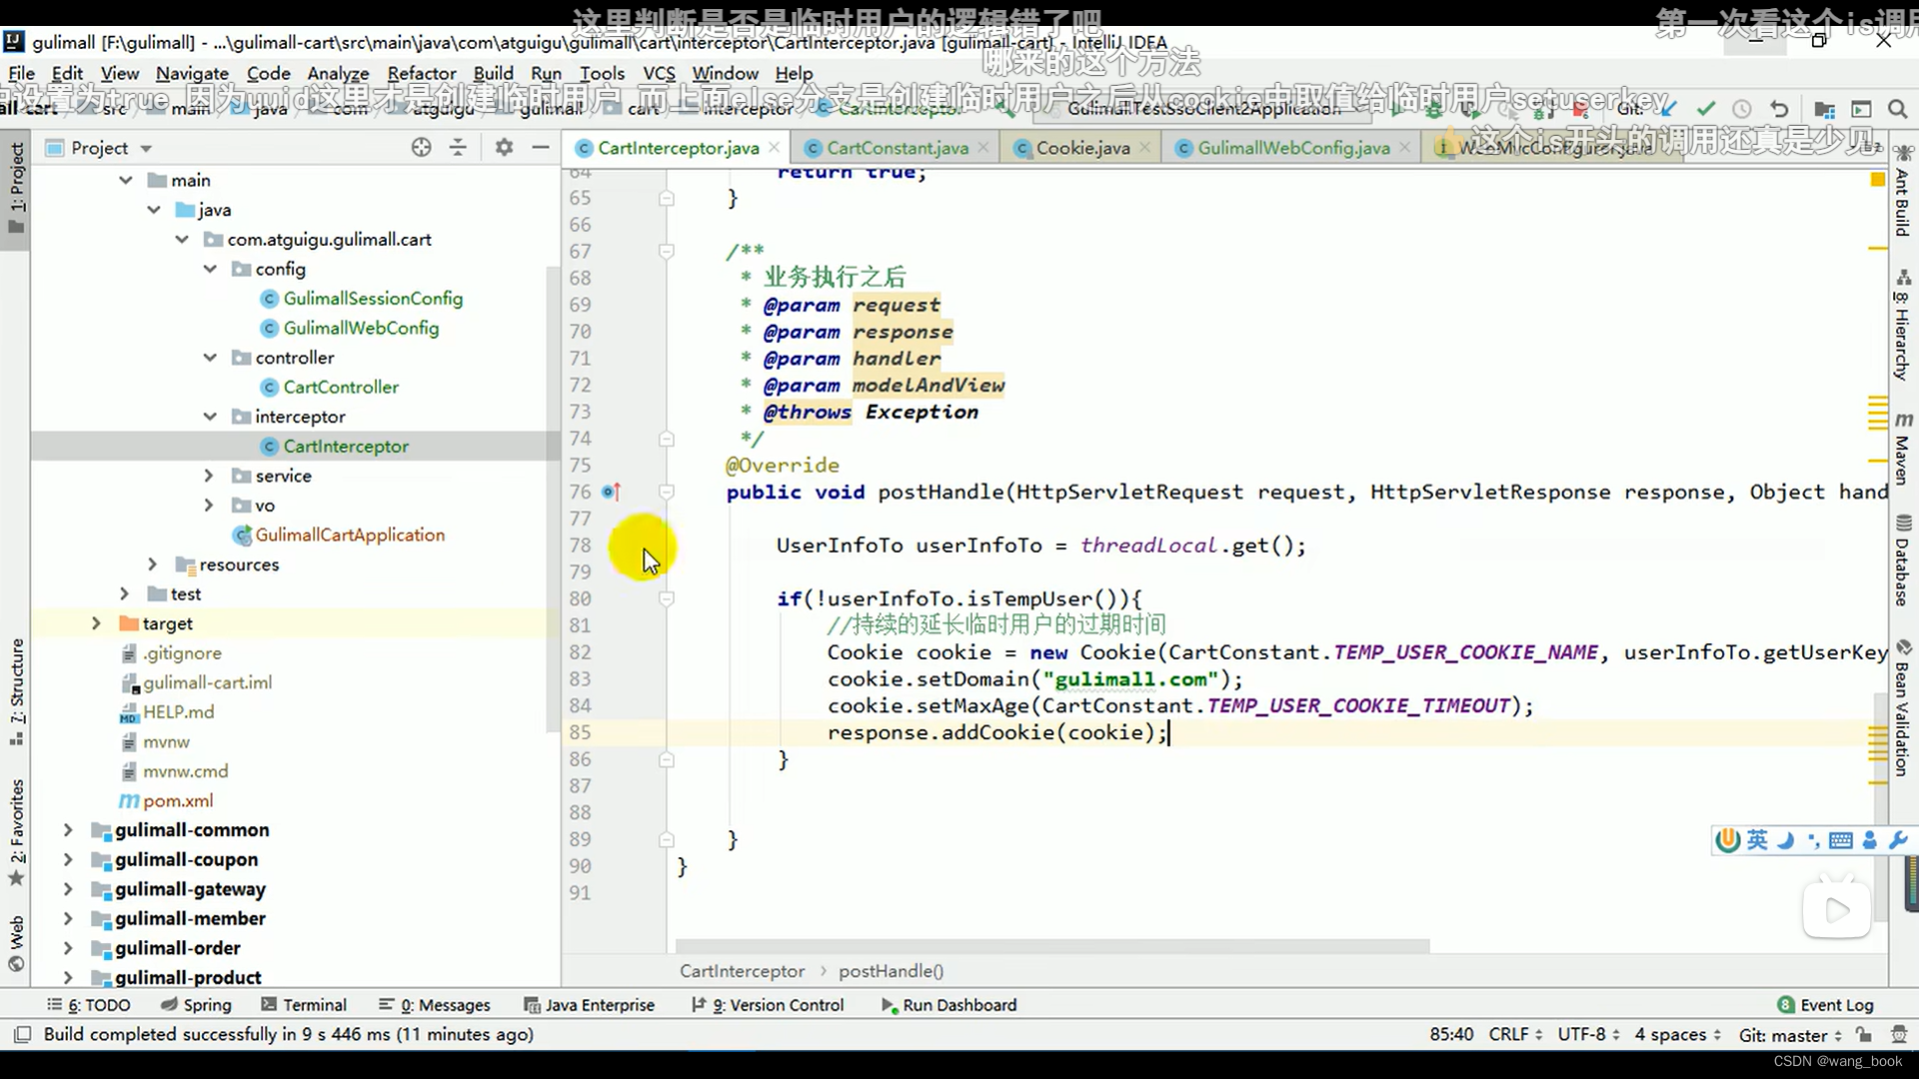Click the run anything preview window icon
The width and height of the screenshot is (1919, 1079).
1861,108
